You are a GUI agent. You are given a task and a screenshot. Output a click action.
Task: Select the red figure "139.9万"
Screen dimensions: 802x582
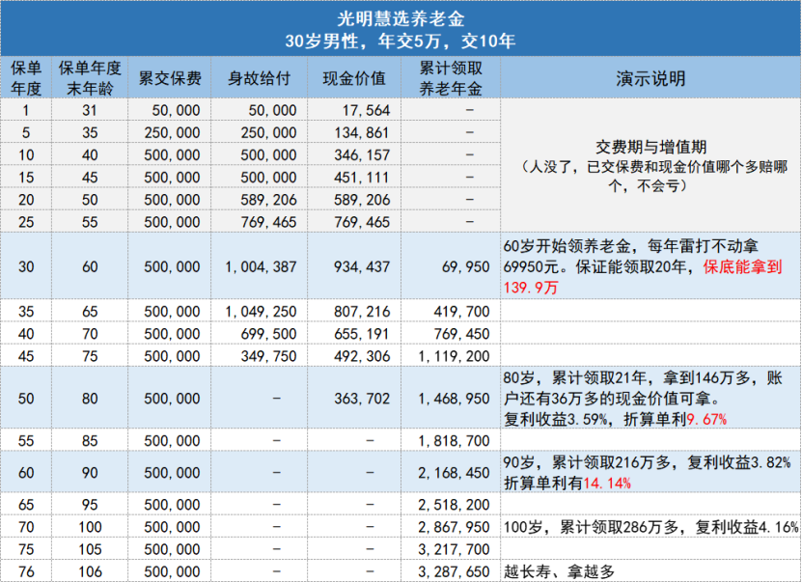[531, 288]
